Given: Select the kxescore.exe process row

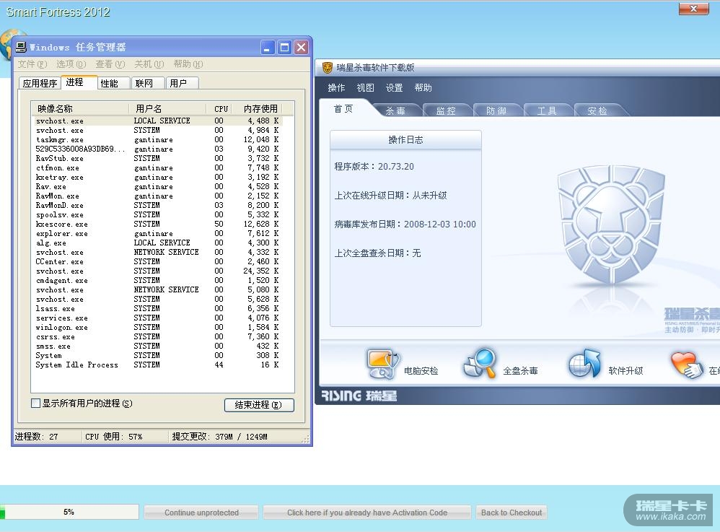Looking at the screenshot, I should 157,224.
